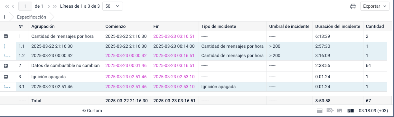Screen dimensions: 394x117
Task: Click Cantidad cell 64
Action: (x=368, y=65)
